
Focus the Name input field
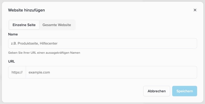click(x=102, y=43)
